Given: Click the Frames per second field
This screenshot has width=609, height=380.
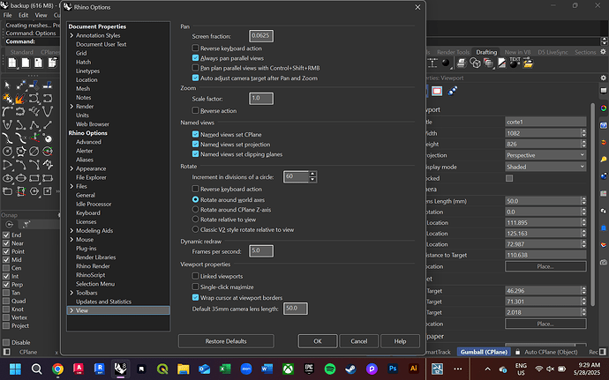Looking at the screenshot, I should [261, 250].
